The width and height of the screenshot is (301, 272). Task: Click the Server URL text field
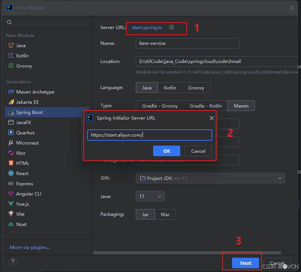pos(150,135)
